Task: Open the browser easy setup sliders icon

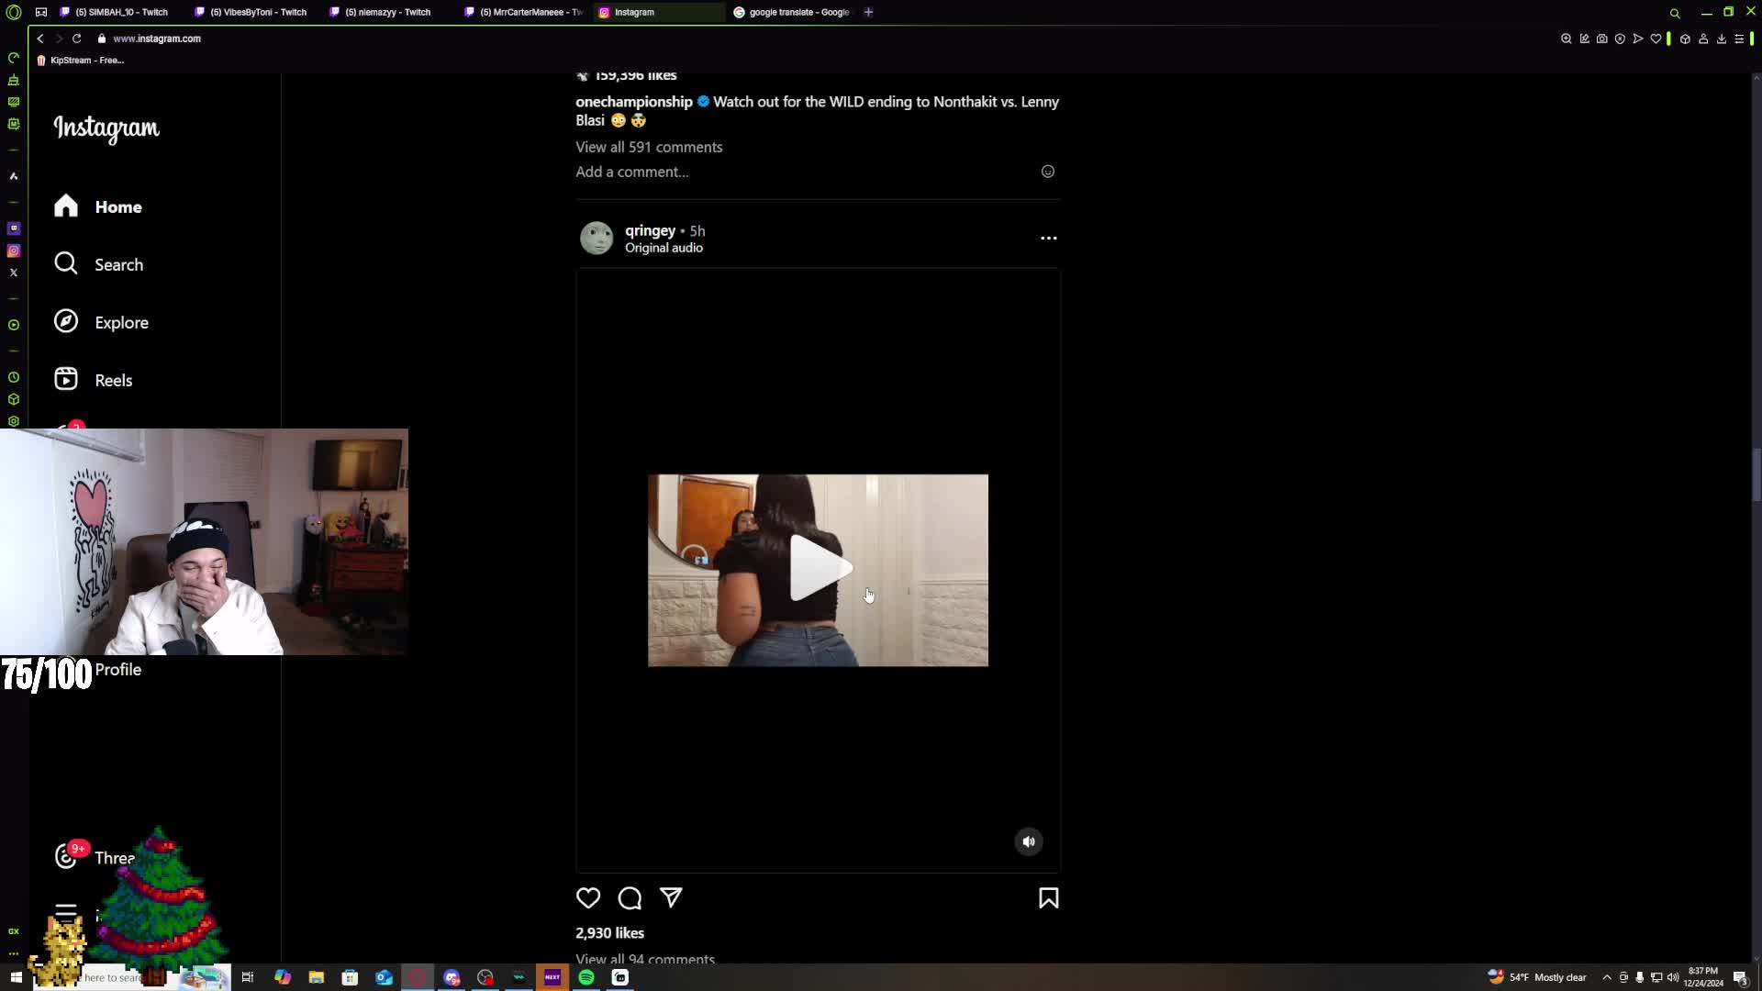Action: point(1739,39)
